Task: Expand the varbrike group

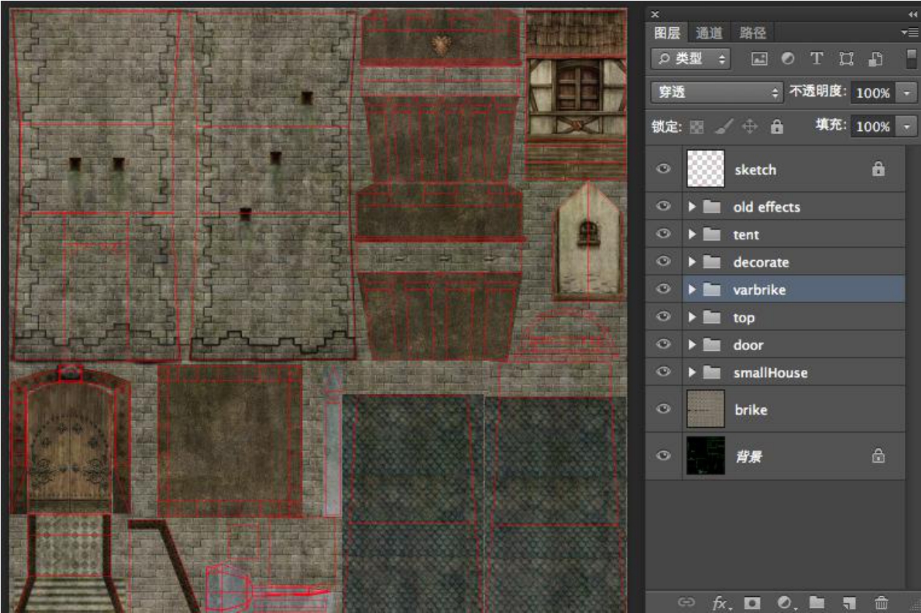Action: 692,290
